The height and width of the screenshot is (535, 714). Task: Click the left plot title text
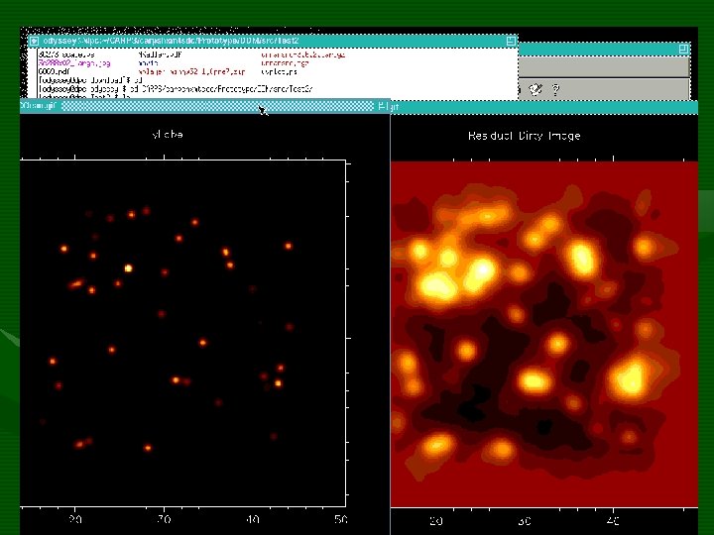pyautogui.click(x=166, y=135)
